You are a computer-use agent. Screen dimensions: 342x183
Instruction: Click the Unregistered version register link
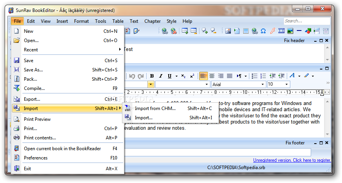292,160
